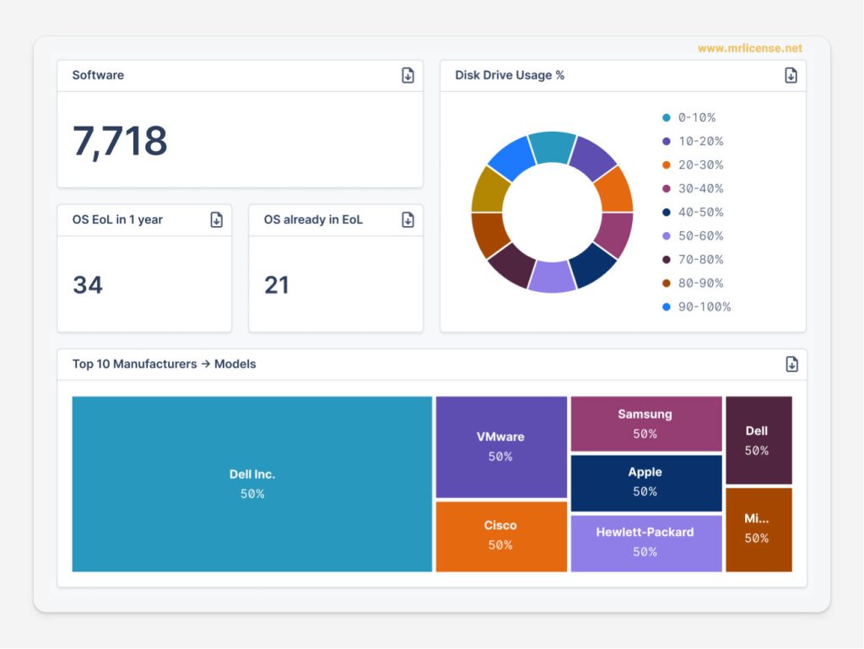Image resolution: width=864 pixels, height=649 pixels.
Task: Open the 34 OS EoL count
Action: coord(88,285)
